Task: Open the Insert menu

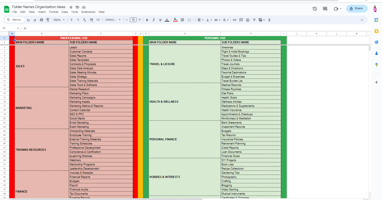Action: click(x=42, y=12)
